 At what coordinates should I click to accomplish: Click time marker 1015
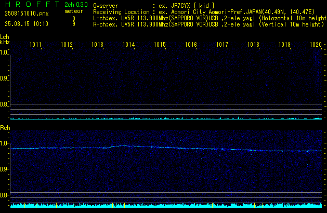pyautogui.click(x=160, y=45)
